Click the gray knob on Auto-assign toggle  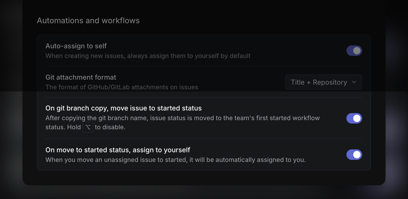point(357,51)
